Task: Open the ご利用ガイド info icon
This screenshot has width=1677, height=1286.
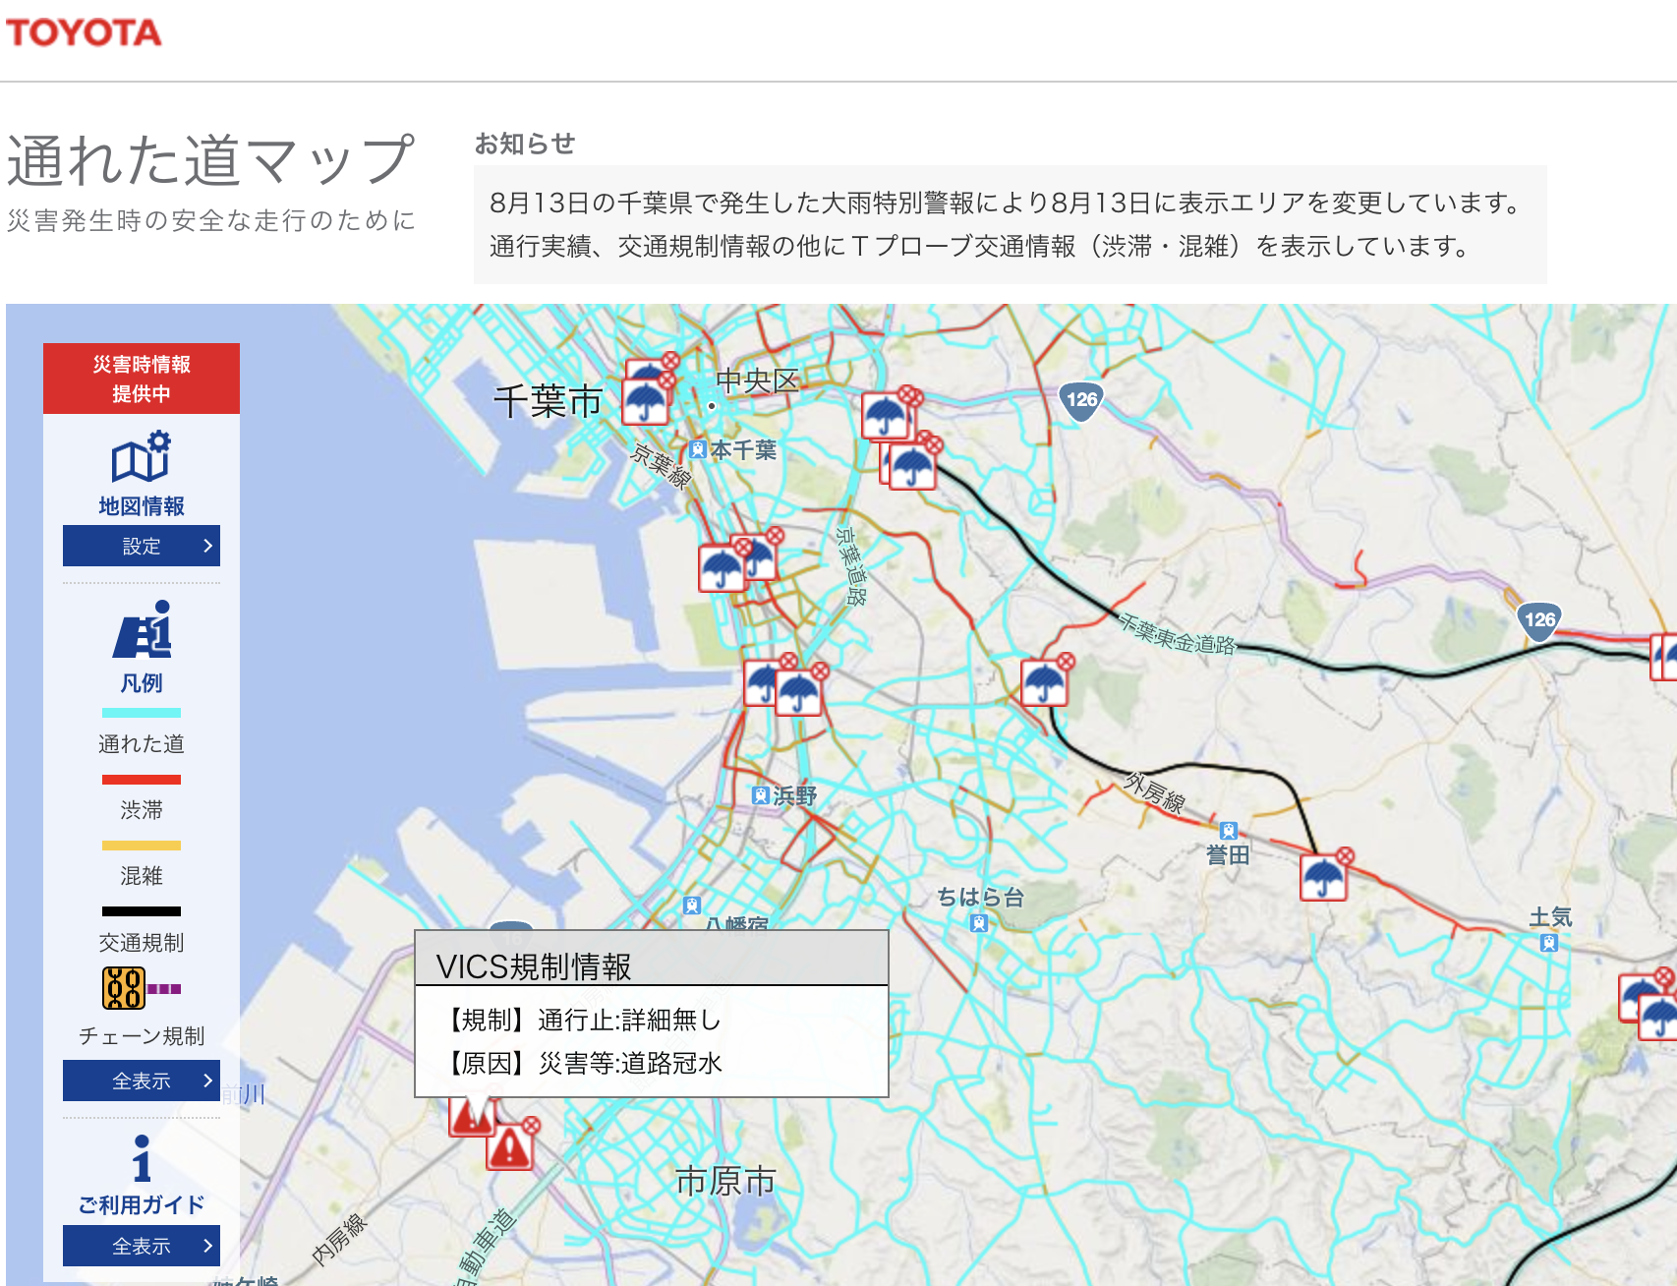Action: coord(142,1158)
